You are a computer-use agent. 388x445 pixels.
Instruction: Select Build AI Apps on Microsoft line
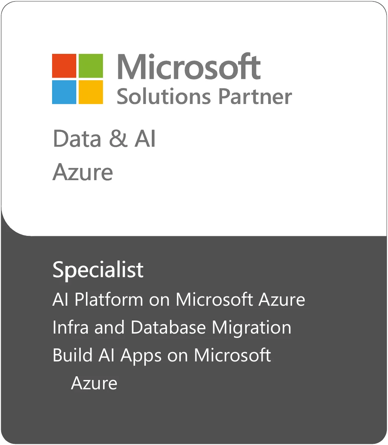coord(162,356)
